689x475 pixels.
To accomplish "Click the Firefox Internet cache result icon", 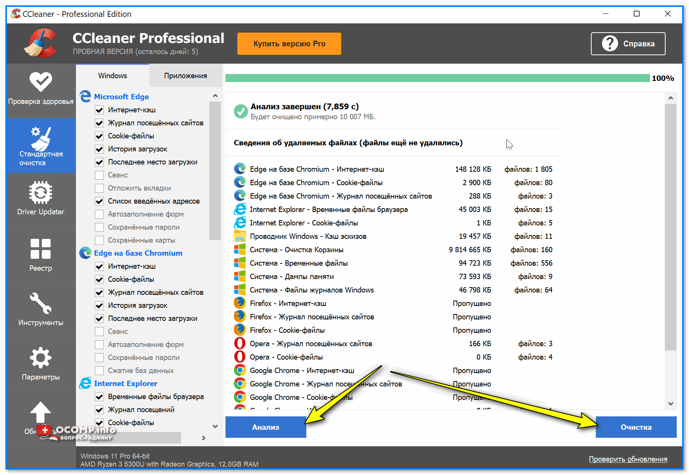I will [240, 303].
